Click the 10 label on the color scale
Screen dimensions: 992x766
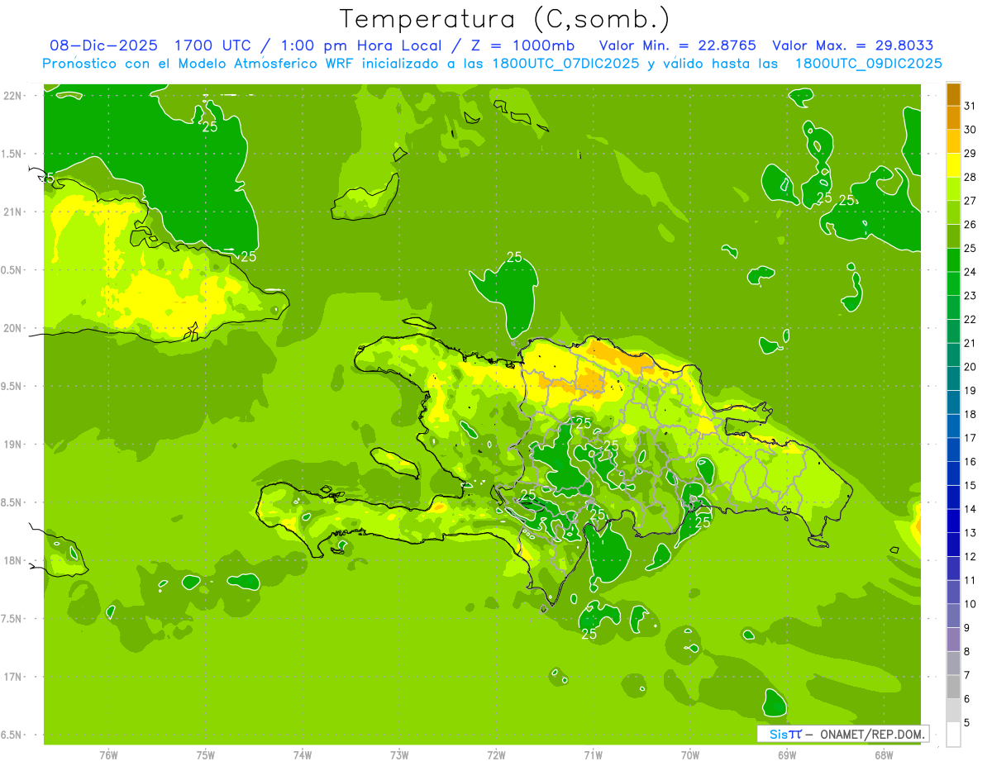click(970, 604)
